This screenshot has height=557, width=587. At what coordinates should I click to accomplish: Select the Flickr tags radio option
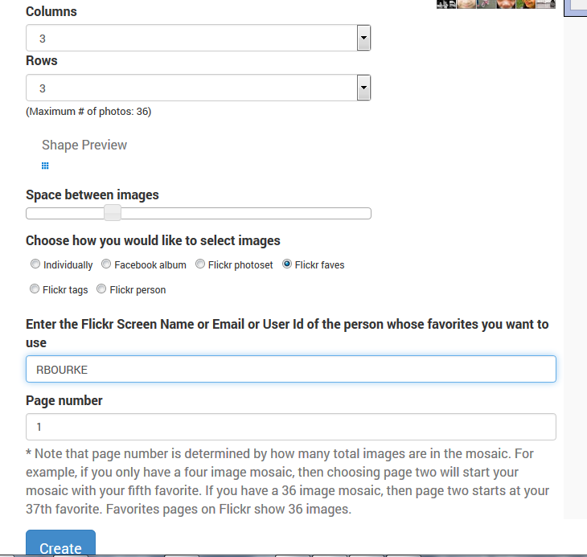(35, 289)
